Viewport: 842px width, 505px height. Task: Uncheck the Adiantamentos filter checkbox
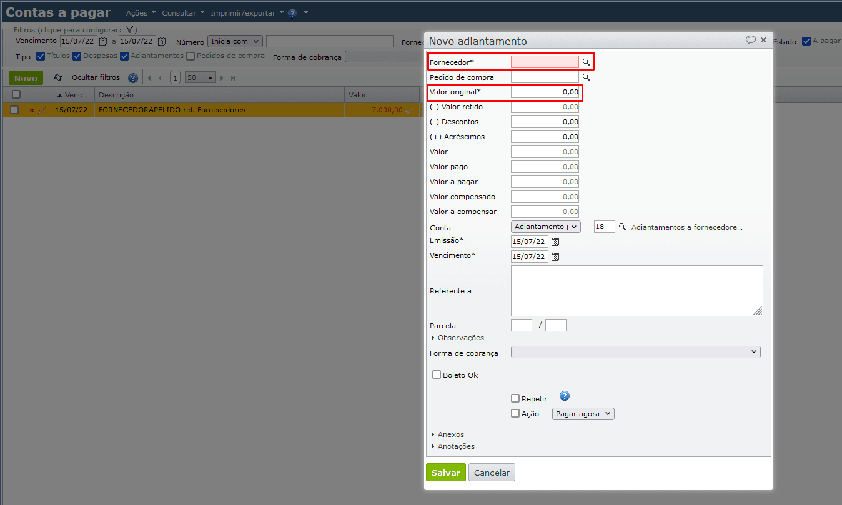(125, 56)
